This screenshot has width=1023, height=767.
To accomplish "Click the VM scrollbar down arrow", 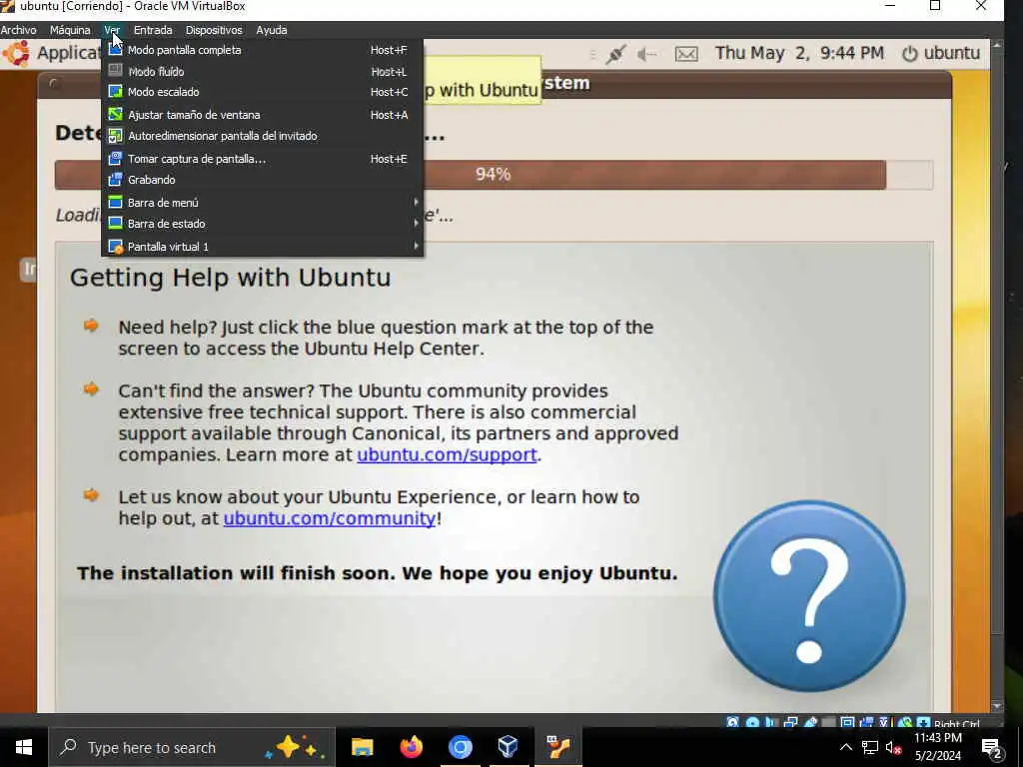I will click(997, 706).
